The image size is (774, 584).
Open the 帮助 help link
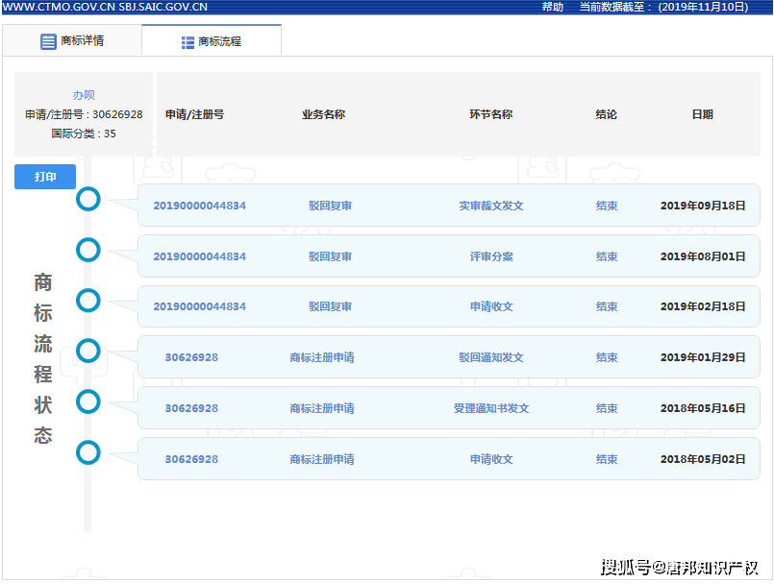point(552,7)
